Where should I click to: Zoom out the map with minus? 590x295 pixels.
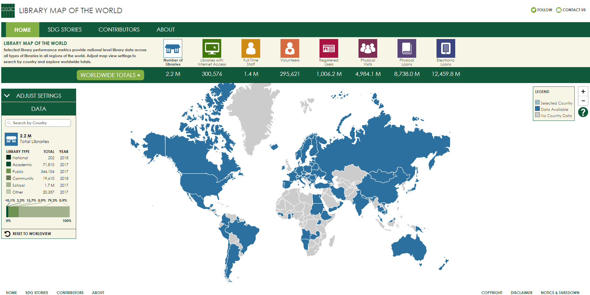coord(583,101)
